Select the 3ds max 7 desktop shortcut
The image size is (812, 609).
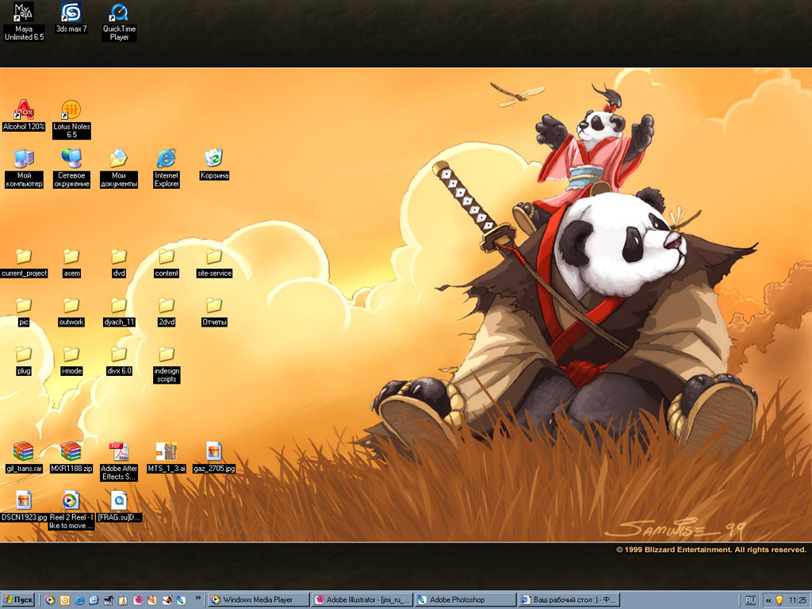[71, 17]
